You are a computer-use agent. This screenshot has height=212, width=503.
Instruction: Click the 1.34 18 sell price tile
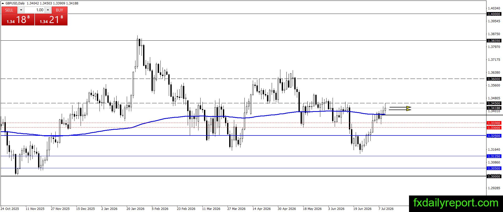coord(18,20)
